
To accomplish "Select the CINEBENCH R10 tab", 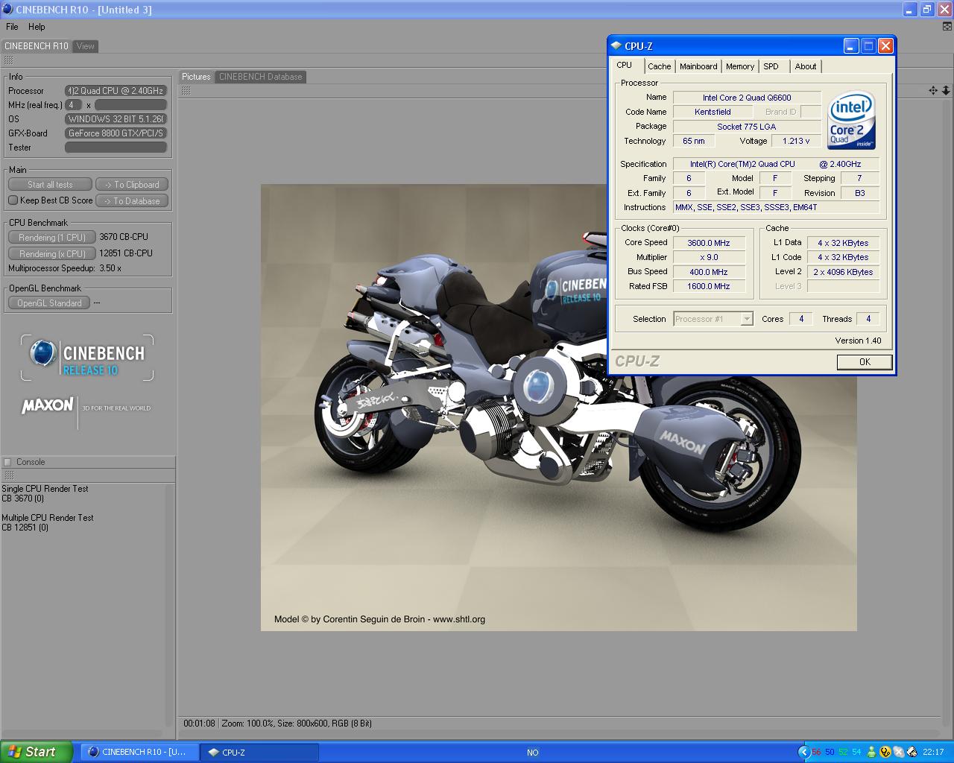I will click(x=37, y=46).
